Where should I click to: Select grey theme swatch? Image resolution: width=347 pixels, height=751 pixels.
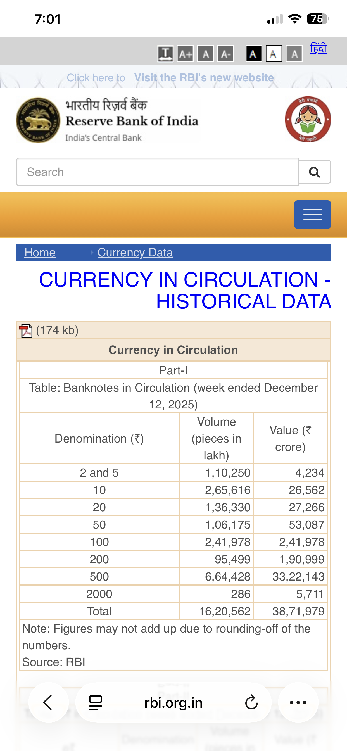(294, 54)
